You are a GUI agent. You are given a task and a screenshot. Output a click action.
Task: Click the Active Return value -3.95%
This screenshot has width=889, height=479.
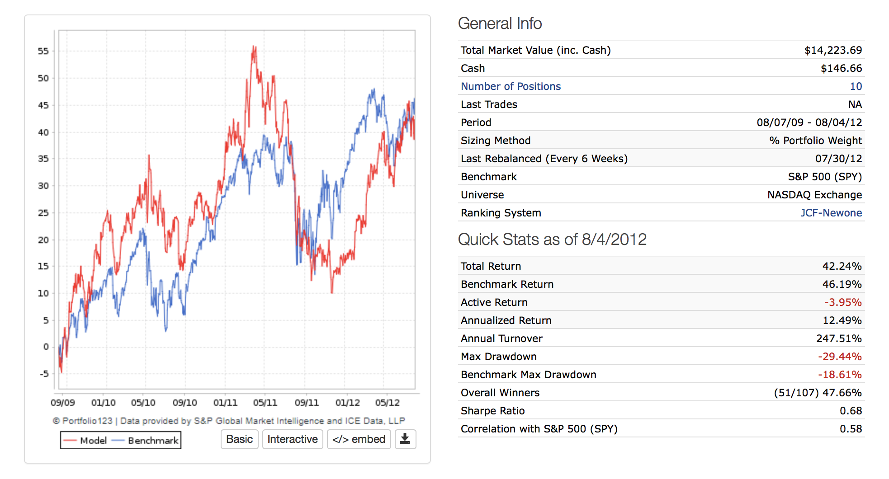[x=842, y=302]
